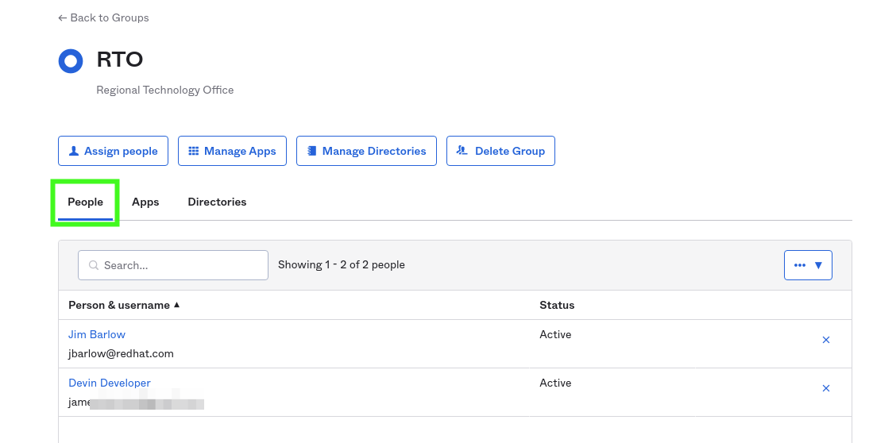Open the three-dots actions dropdown
This screenshot has width=873, height=443.
tap(808, 265)
